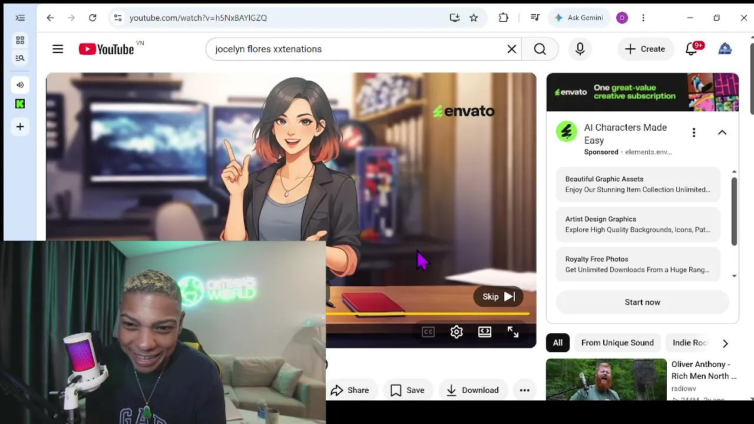Go to YouTube home via the logo

[107, 49]
